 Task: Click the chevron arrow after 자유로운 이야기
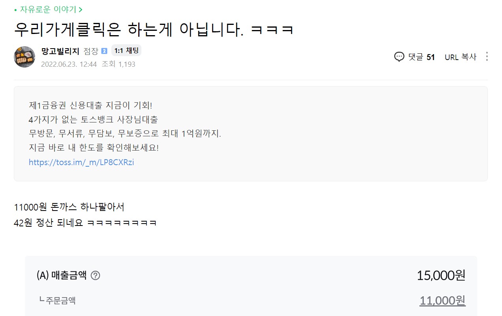click(81, 9)
